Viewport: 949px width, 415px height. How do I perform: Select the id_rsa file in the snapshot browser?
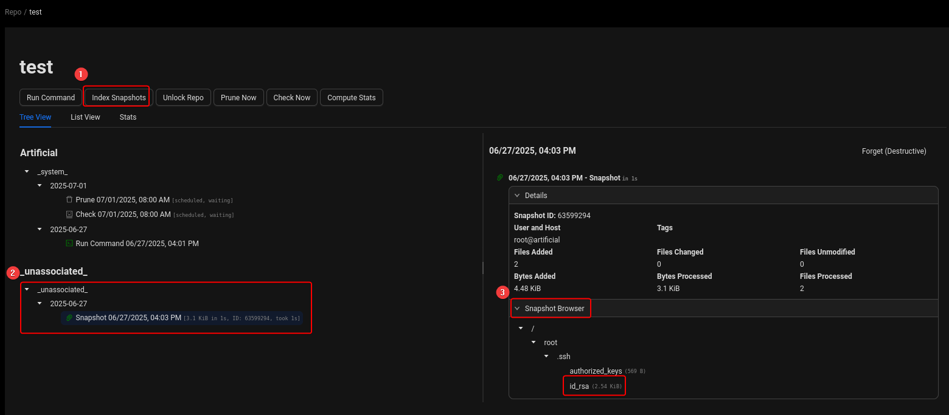579,386
